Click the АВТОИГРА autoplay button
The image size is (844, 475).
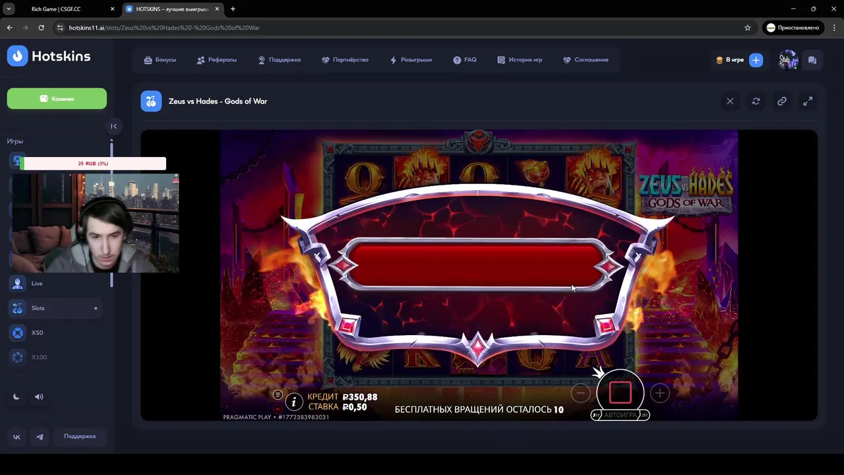tap(620, 415)
